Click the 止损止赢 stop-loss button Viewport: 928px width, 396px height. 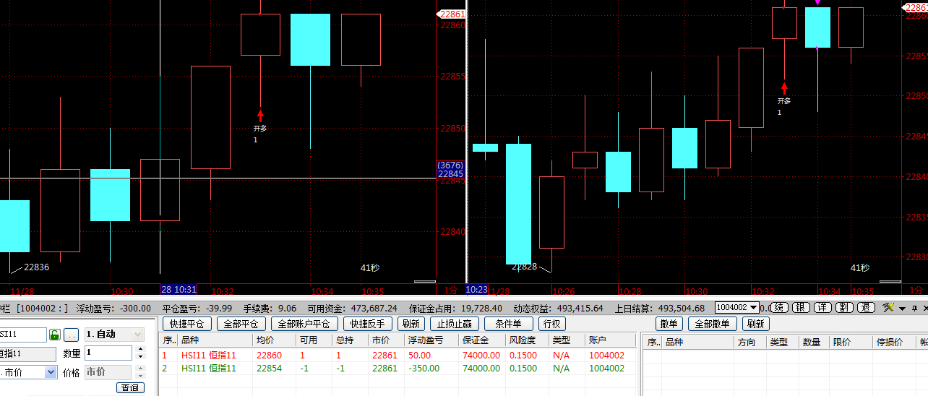(x=454, y=324)
